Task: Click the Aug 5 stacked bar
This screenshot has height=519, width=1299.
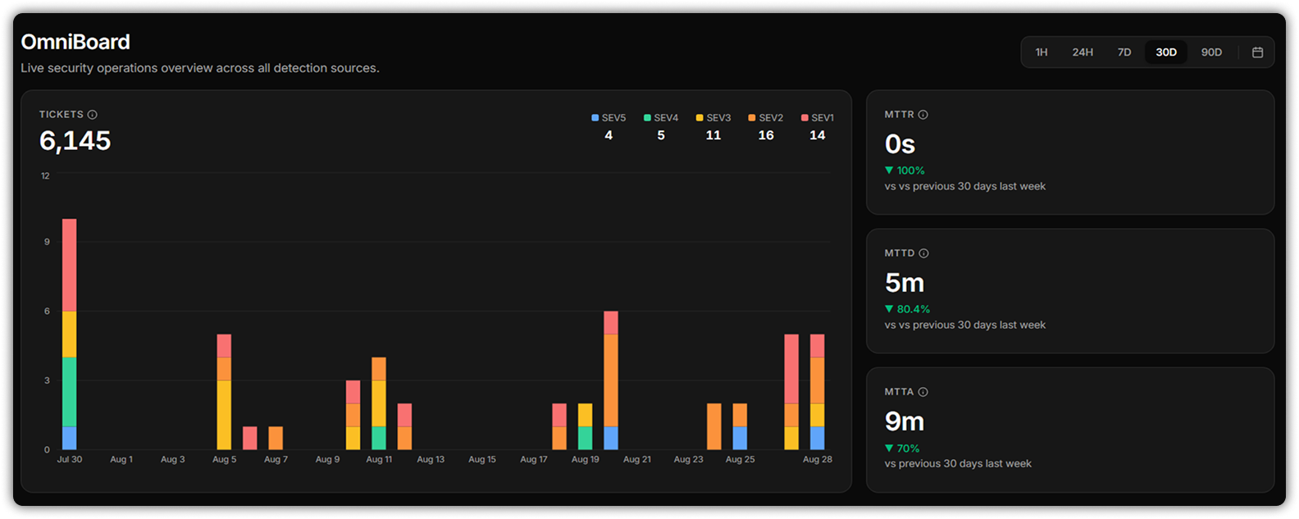Action: [224, 392]
